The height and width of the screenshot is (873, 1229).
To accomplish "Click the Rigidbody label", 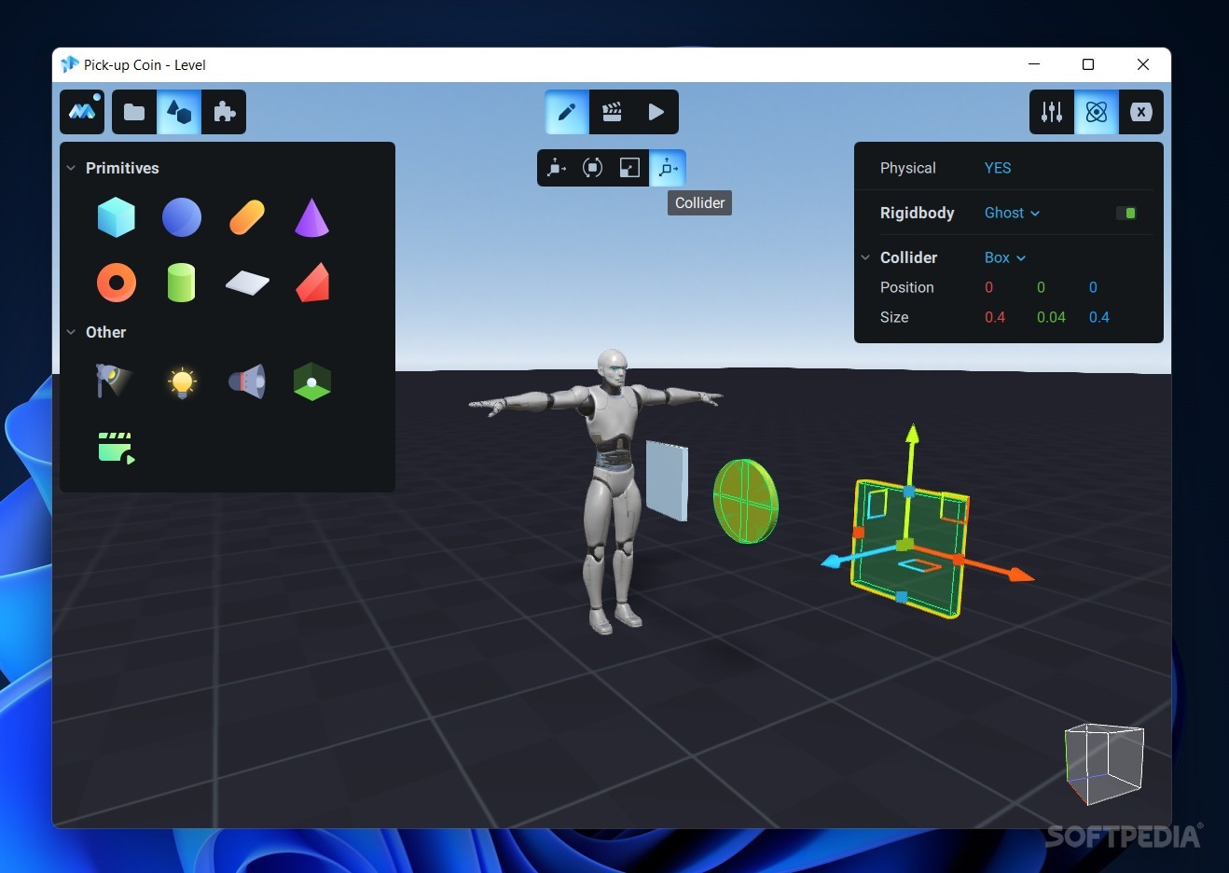I will pos(917,213).
